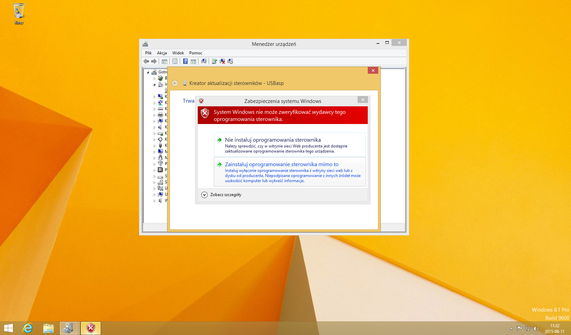Click the Forward arrow in Device Manager toolbar
The width and height of the screenshot is (571, 335).
point(154,61)
